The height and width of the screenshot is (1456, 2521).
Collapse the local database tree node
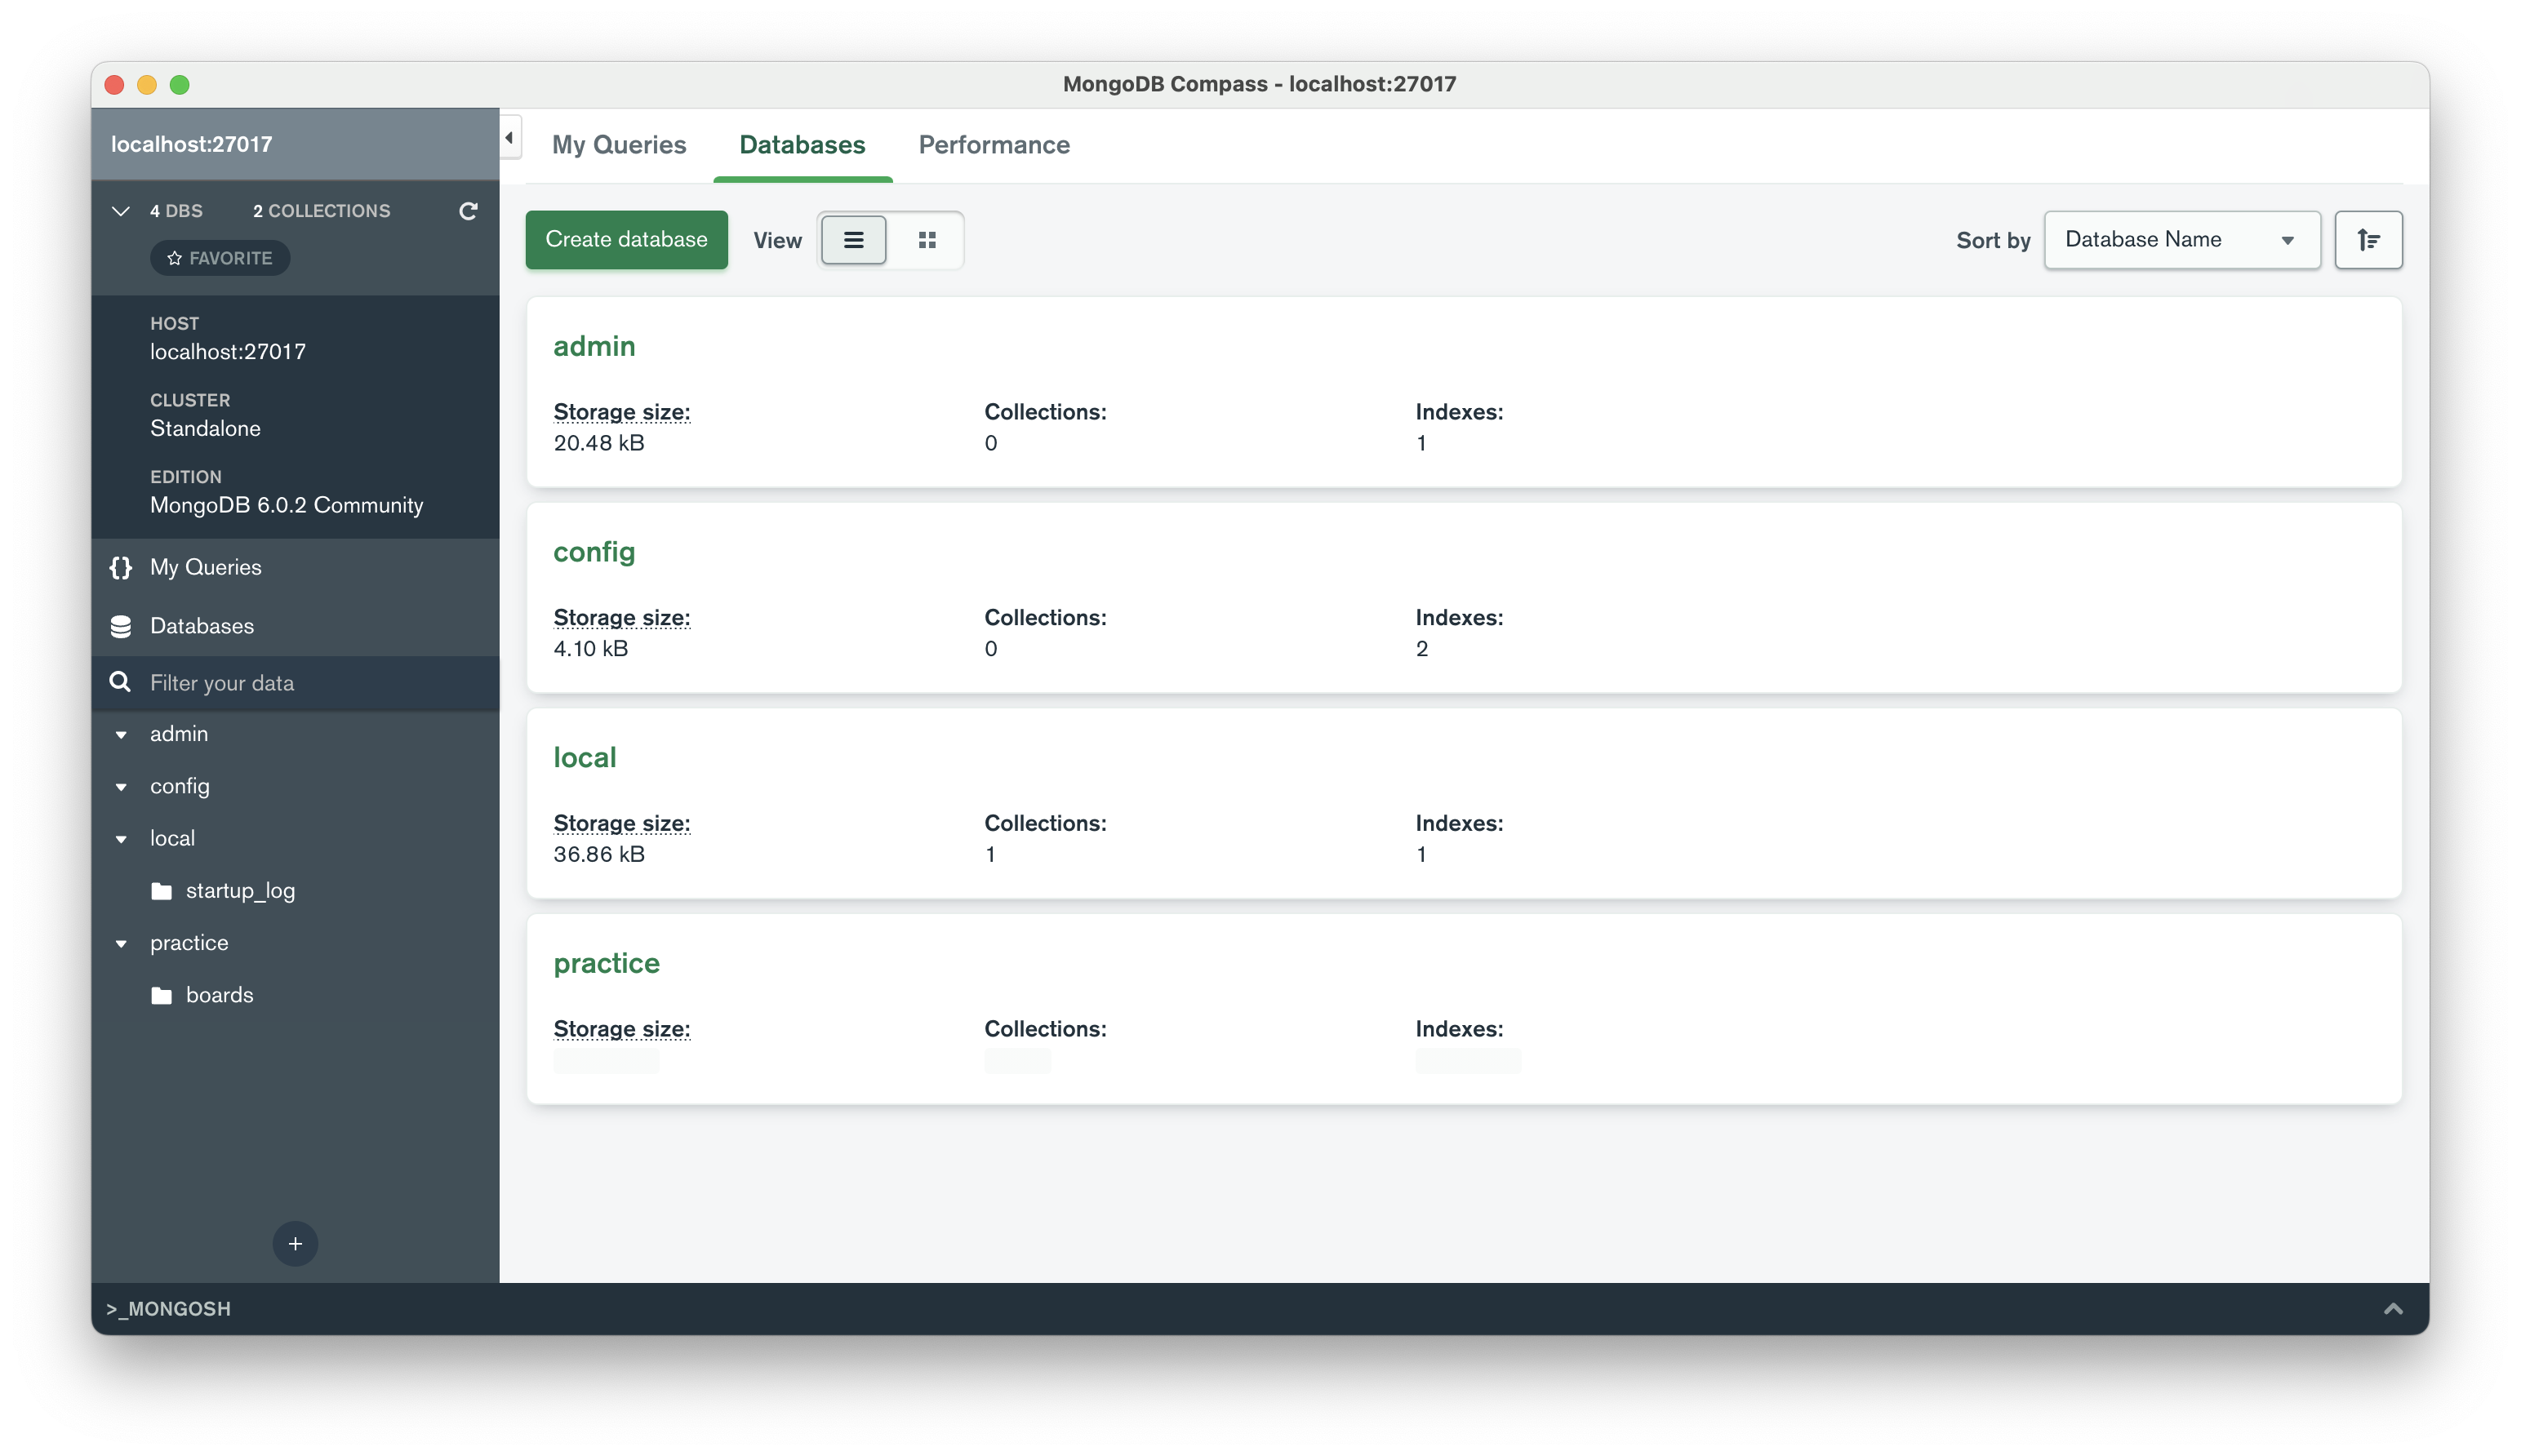pos(121,838)
